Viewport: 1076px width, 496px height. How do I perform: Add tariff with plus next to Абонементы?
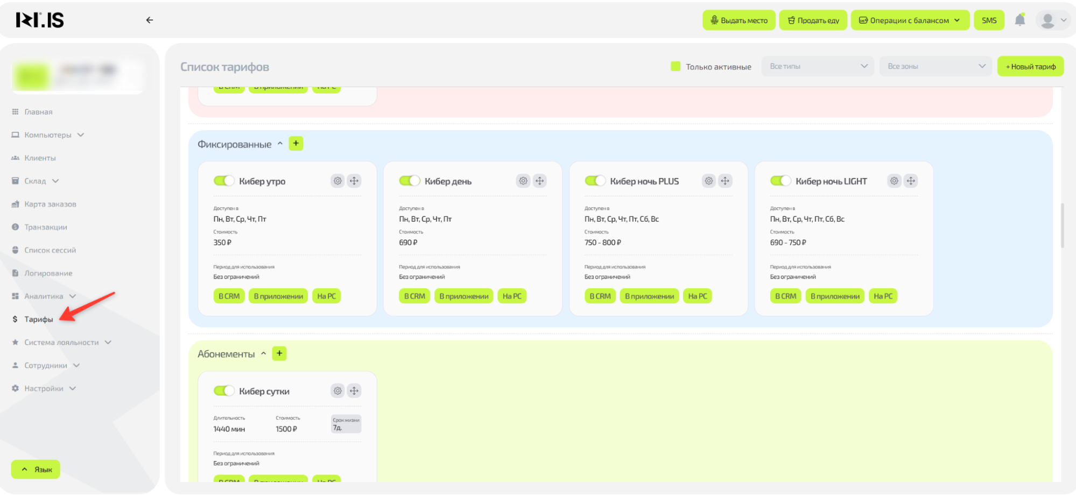pos(279,353)
